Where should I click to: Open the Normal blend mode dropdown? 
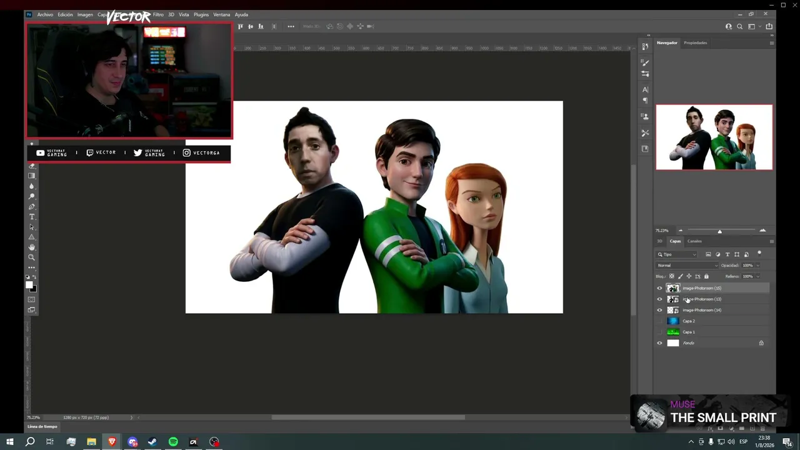point(687,266)
